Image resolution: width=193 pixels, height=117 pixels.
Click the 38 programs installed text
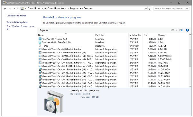pos(80,94)
